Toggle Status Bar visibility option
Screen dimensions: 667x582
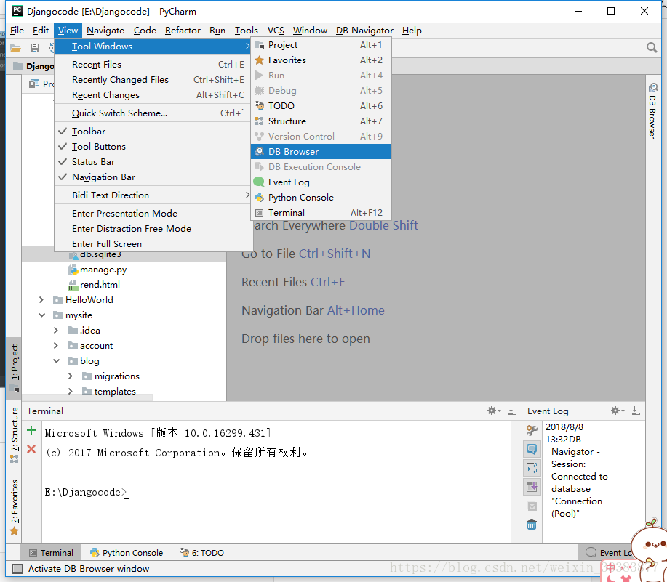point(153,162)
